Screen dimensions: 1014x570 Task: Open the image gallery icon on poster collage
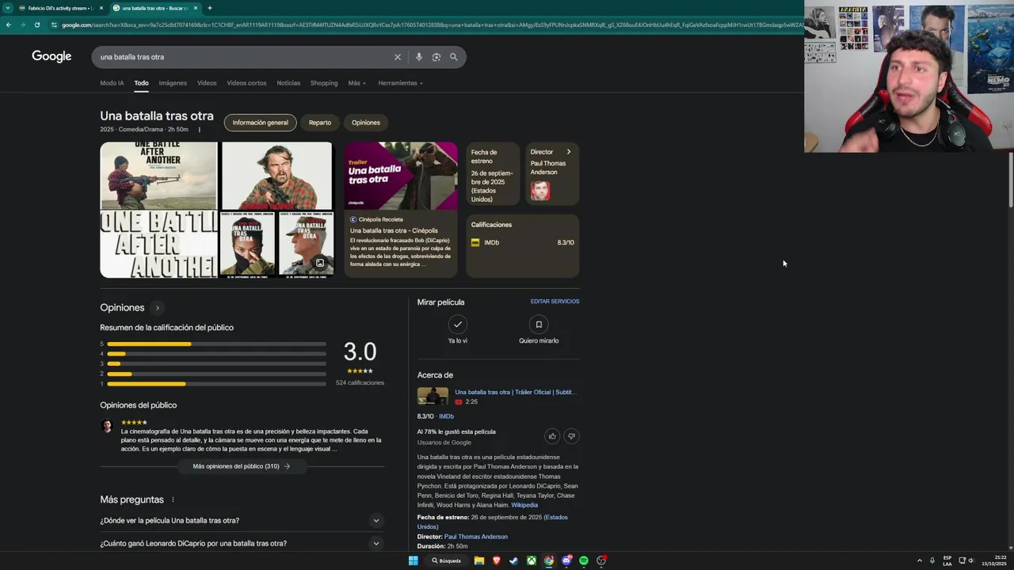click(320, 263)
